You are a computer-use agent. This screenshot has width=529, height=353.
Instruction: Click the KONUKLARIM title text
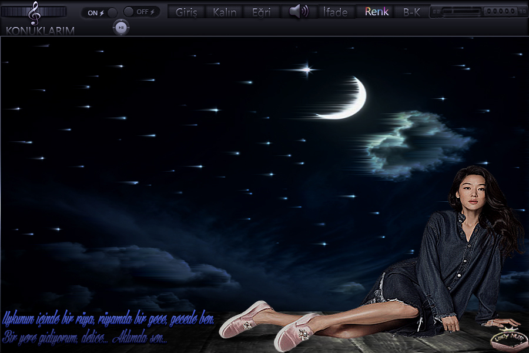pos(40,31)
